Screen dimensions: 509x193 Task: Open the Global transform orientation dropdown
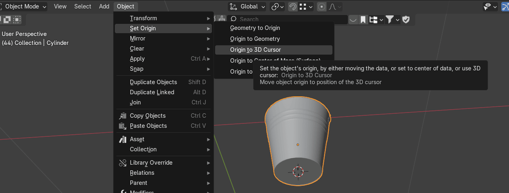pyautogui.click(x=247, y=6)
